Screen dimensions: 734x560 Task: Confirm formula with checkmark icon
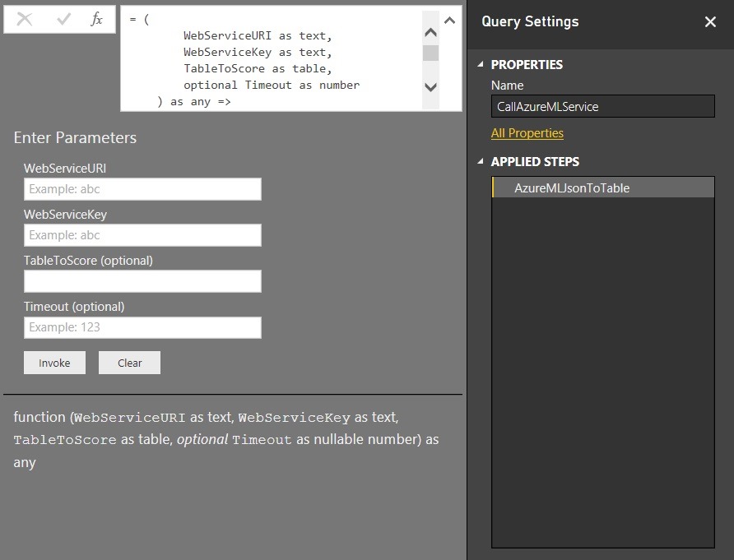tap(63, 19)
